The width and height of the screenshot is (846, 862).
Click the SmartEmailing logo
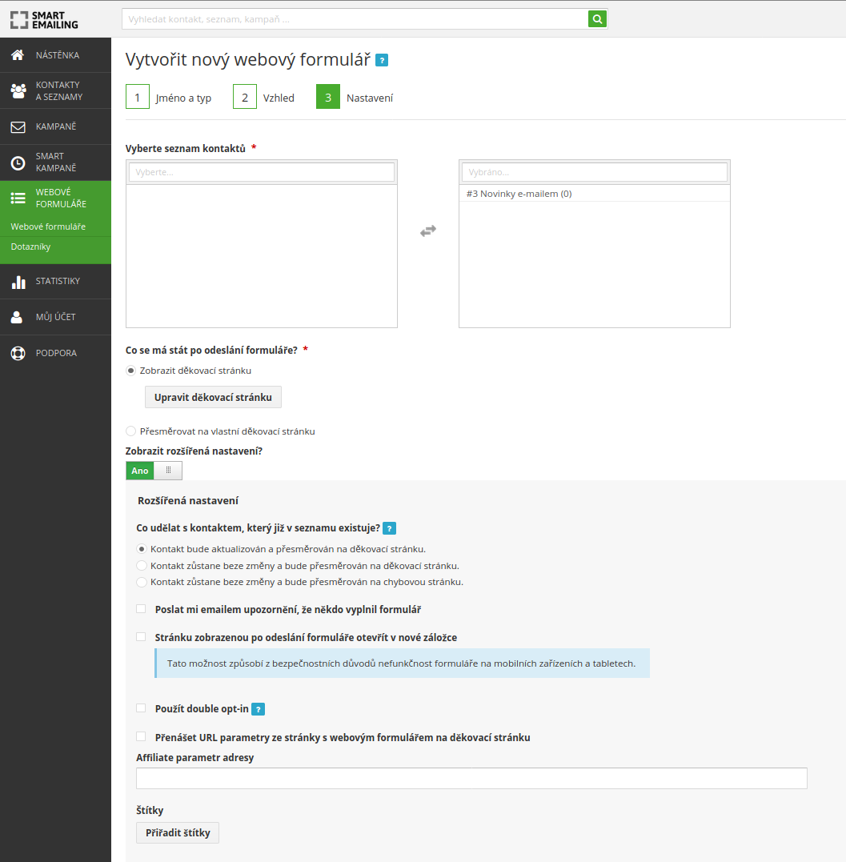coord(44,20)
